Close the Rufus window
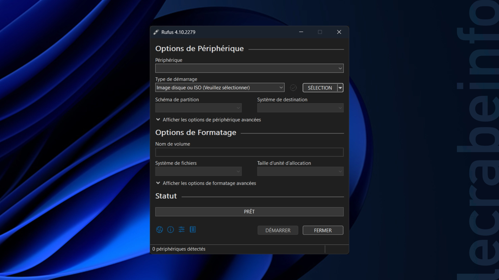Image resolution: width=499 pixels, height=280 pixels. (x=339, y=32)
